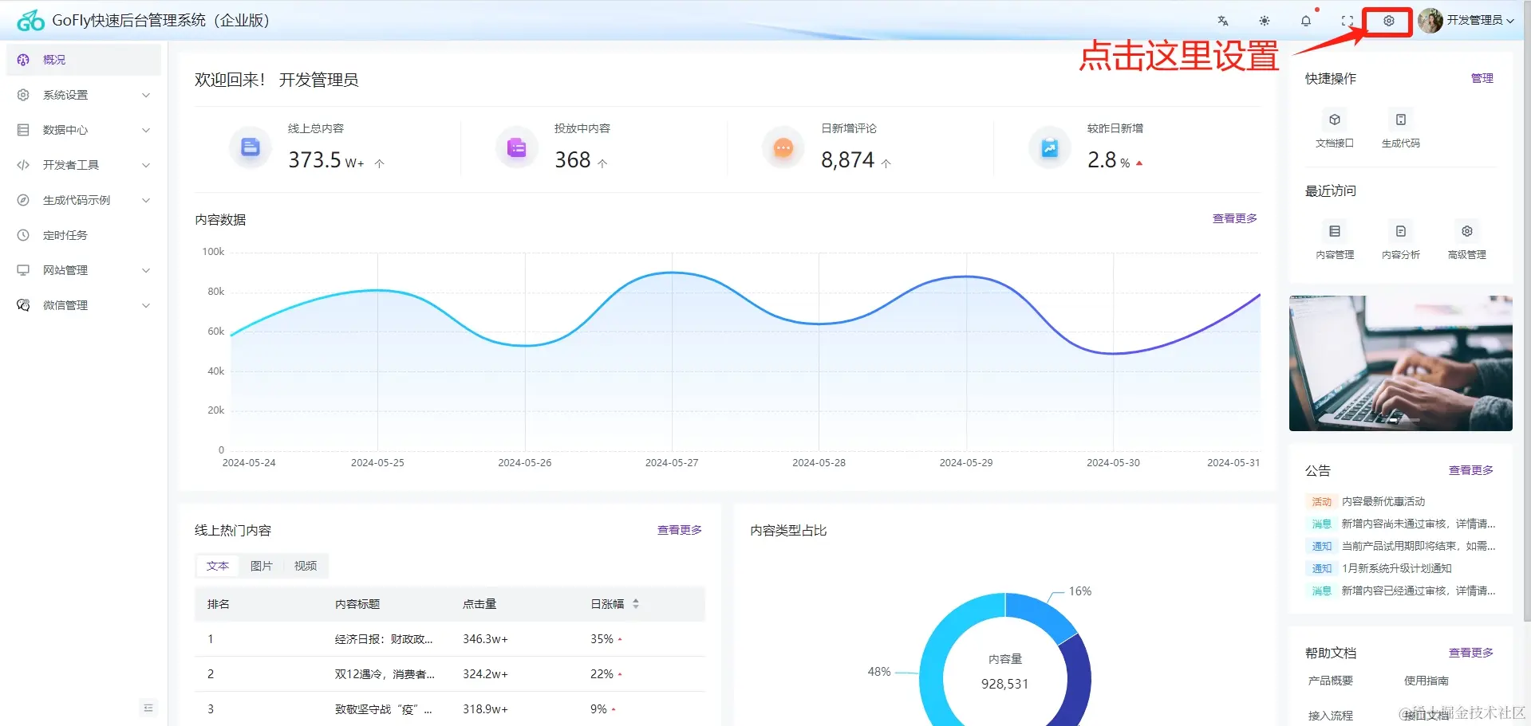Expand the 开发者工具 sidebar menu chevron
Image resolution: width=1531 pixels, height=726 pixels.
pyautogui.click(x=146, y=165)
